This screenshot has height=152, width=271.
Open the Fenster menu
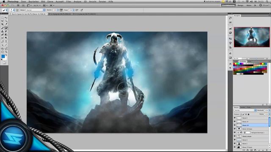(102, 1)
